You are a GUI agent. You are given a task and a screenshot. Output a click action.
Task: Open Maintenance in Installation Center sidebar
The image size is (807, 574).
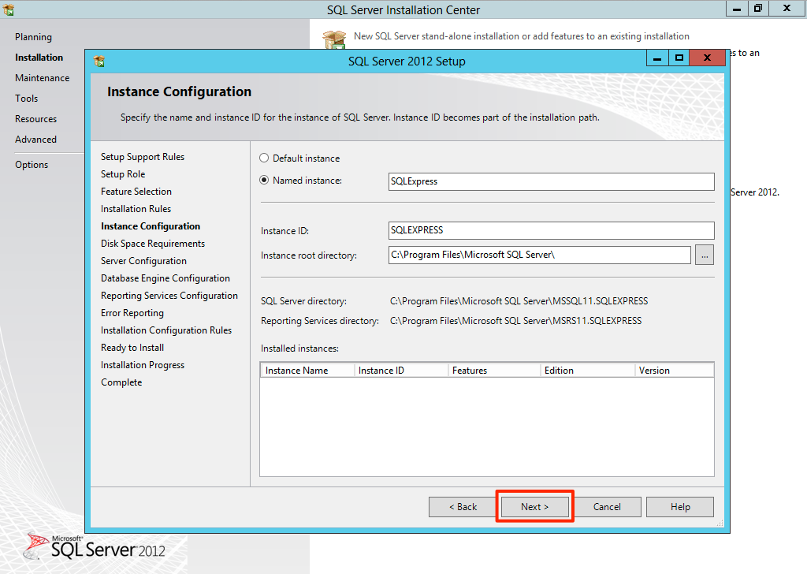(43, 78)
